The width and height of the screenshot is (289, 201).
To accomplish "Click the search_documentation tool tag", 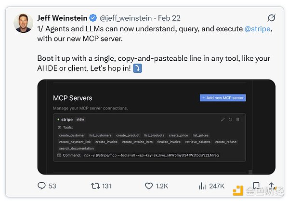I will tap(77, 148).
